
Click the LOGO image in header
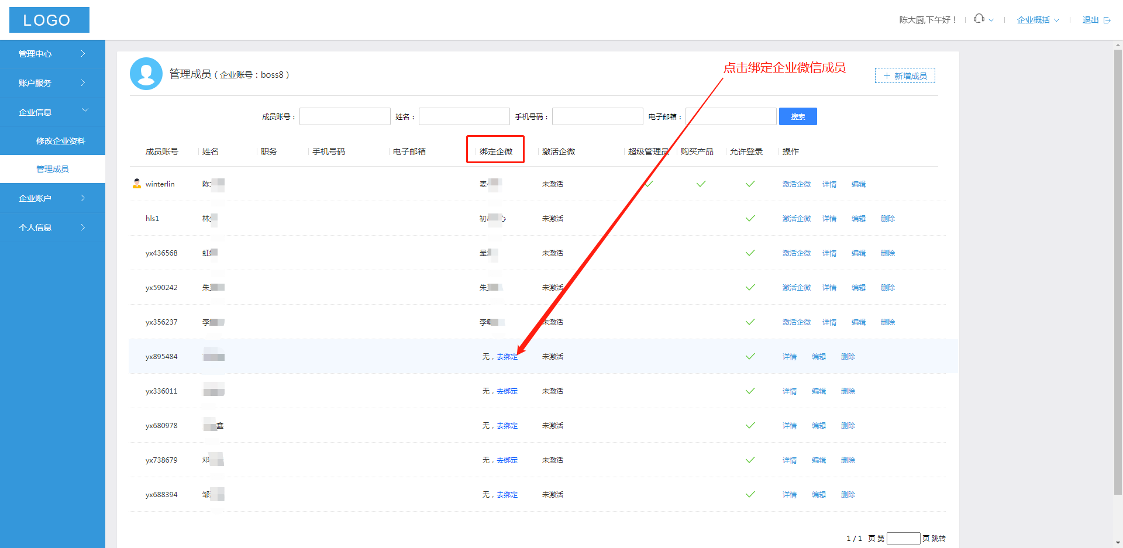pos(49,20)
